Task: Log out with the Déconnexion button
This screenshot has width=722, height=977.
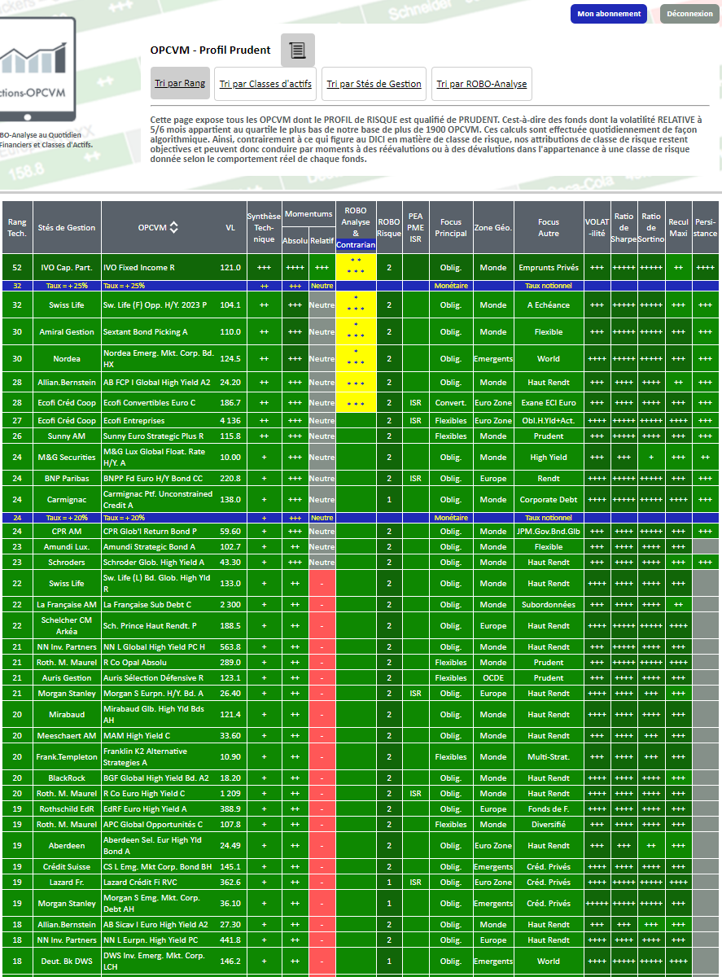Action: tap(689, 14)
